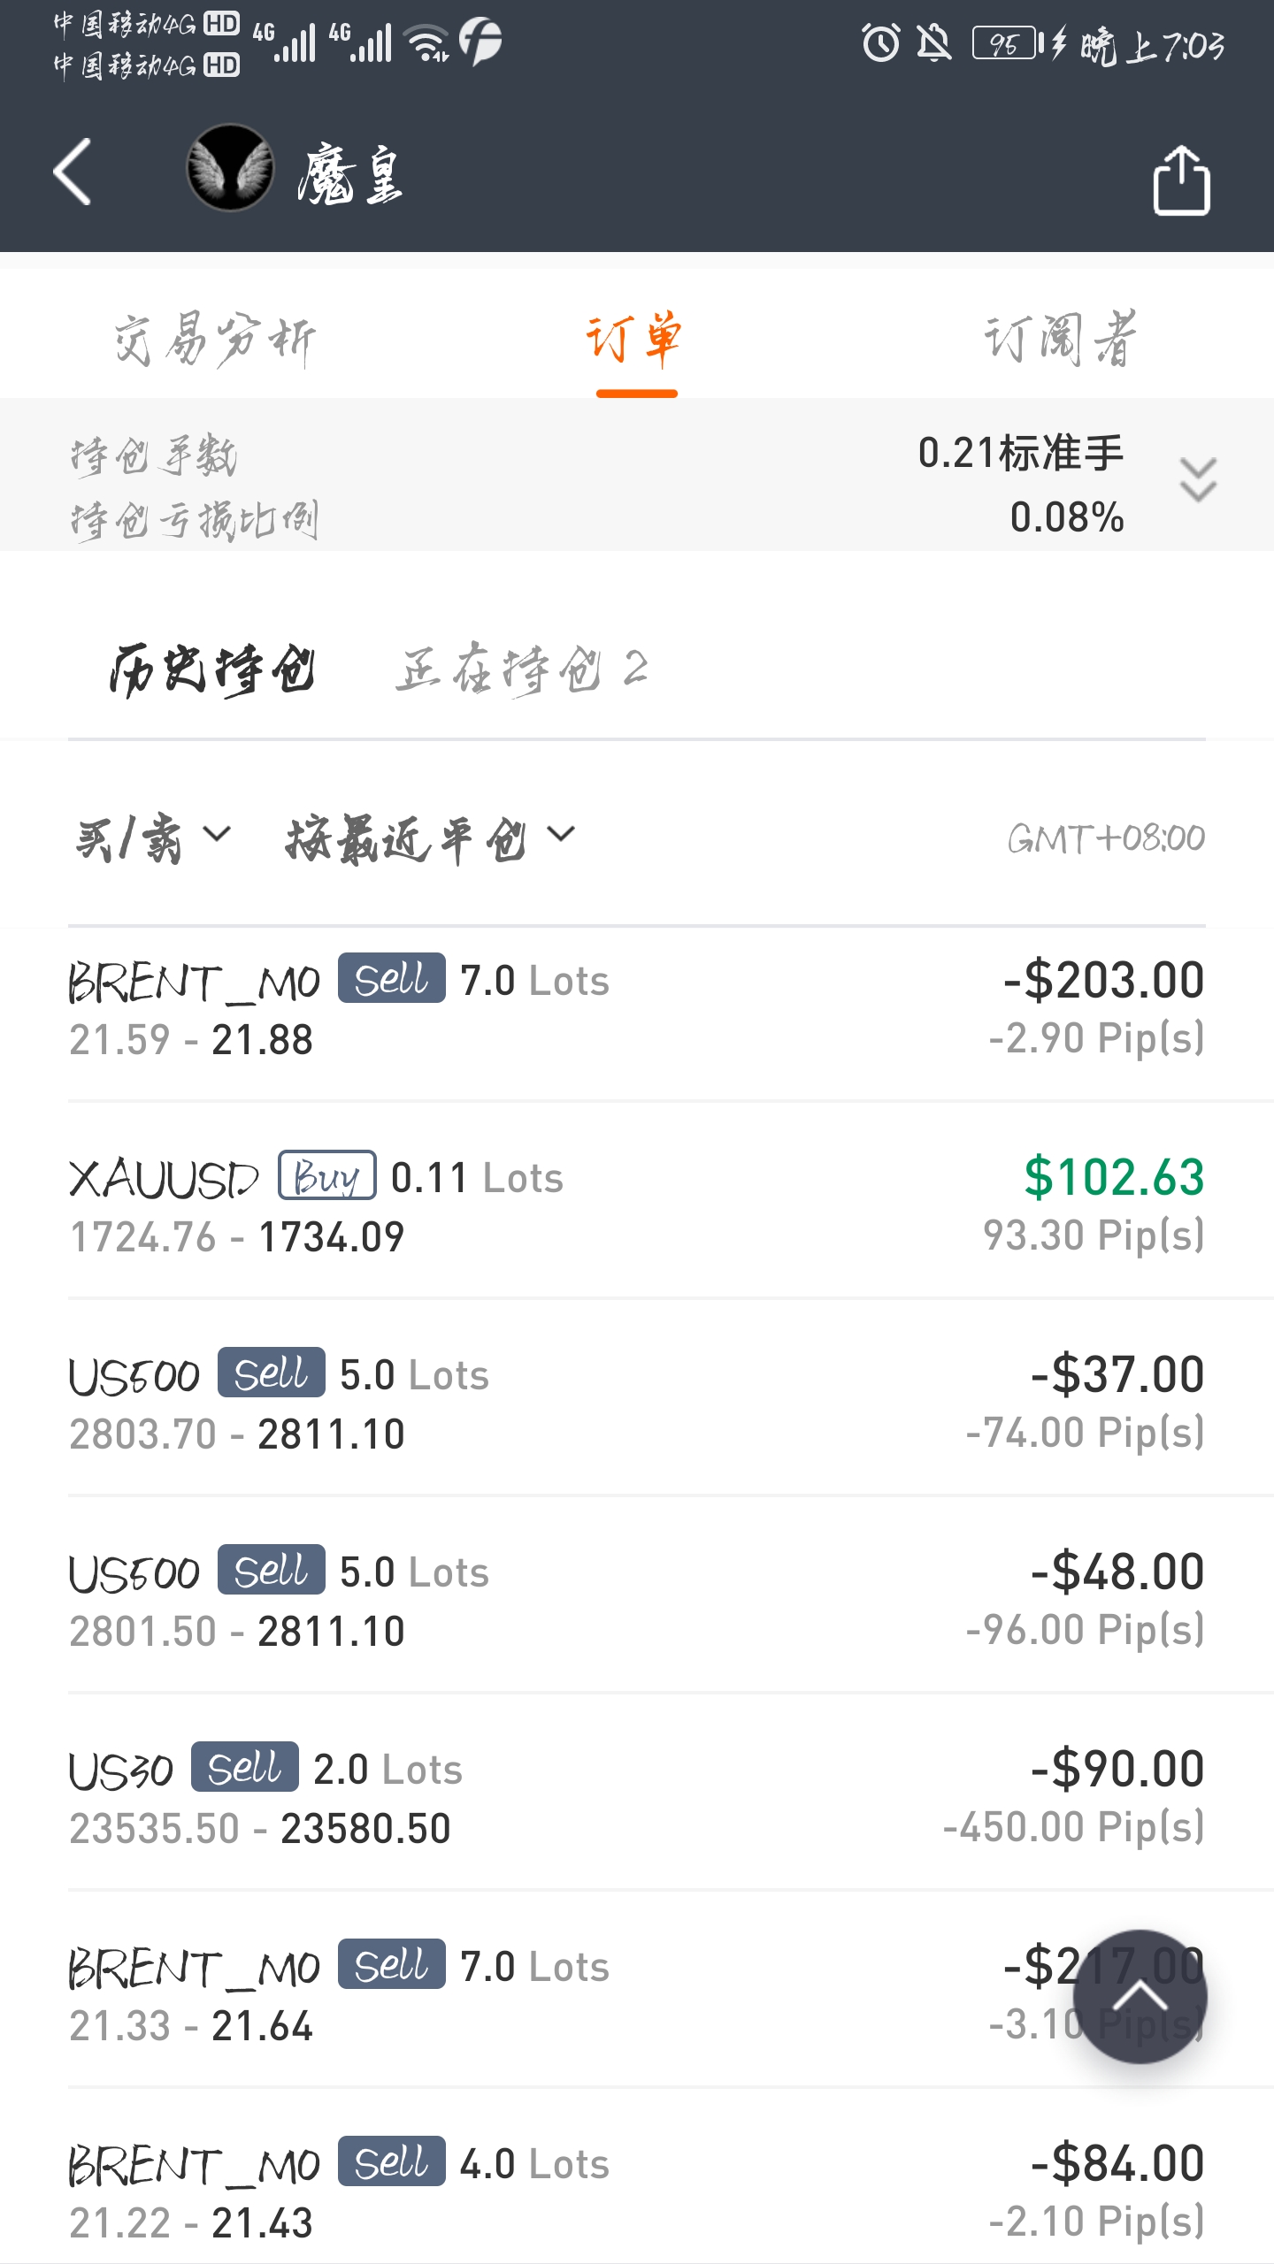Open the 买/卖 filter dropdown

tap(152, 837)
